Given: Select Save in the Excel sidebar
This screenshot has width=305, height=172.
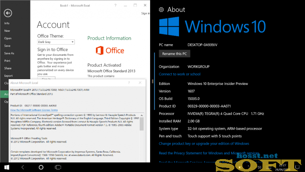Looking at the screenshot, I should point(7,46).
